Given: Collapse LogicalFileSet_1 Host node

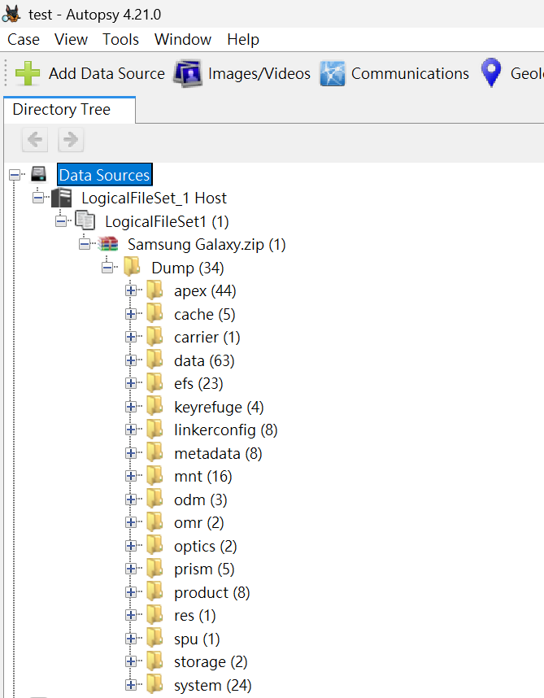Looking at the screenshot, I should tap(38, 198).
